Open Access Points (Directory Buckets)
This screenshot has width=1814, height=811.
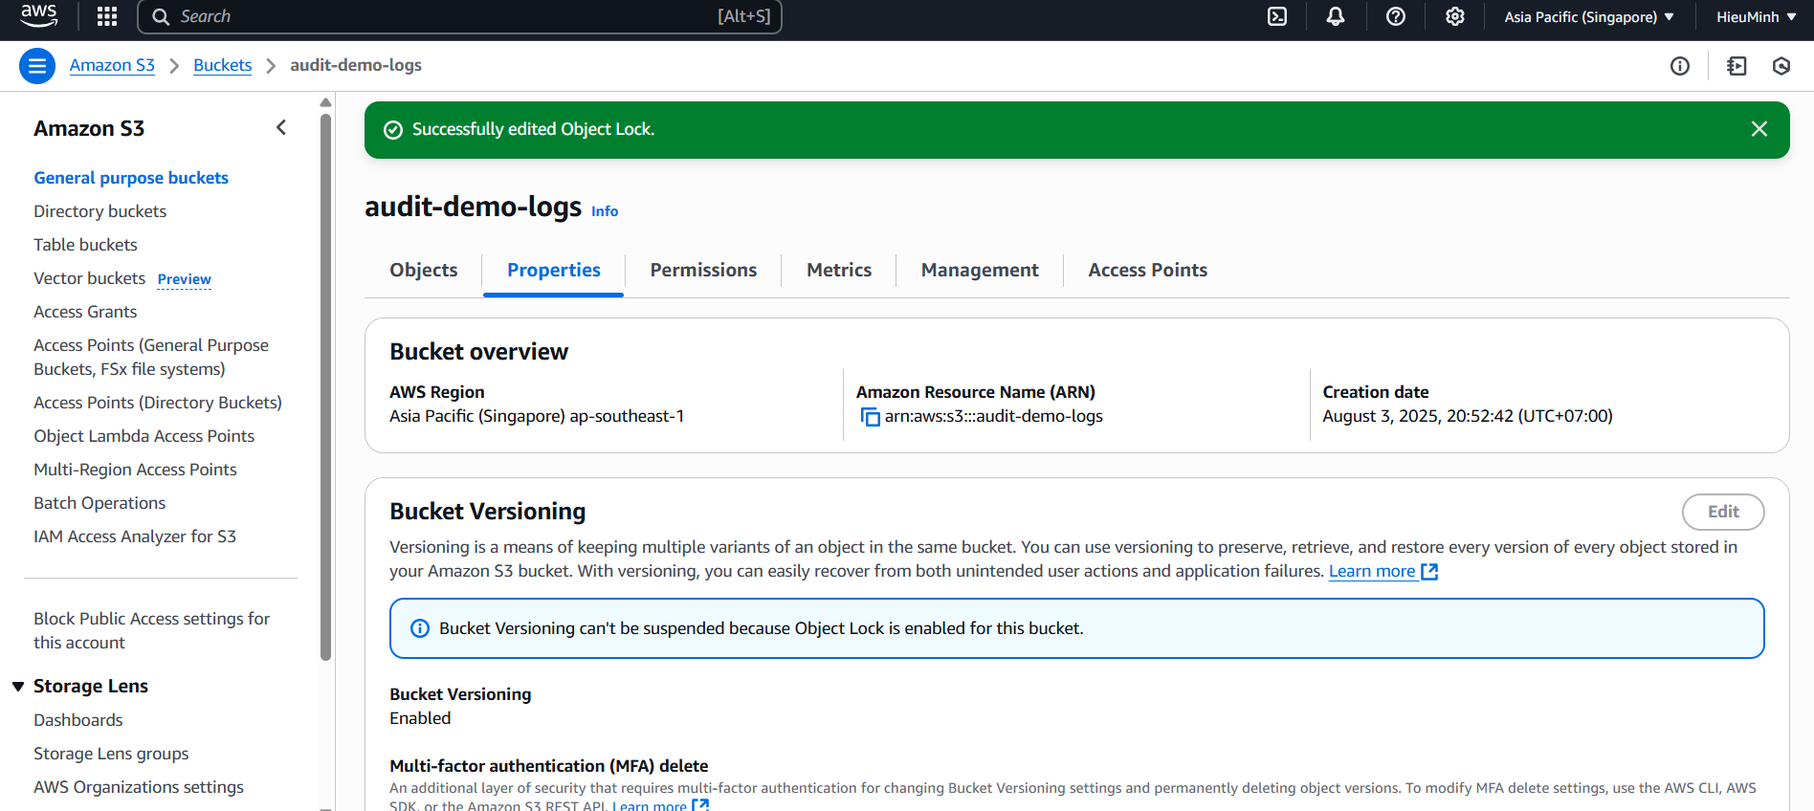(x=158, y=403)
